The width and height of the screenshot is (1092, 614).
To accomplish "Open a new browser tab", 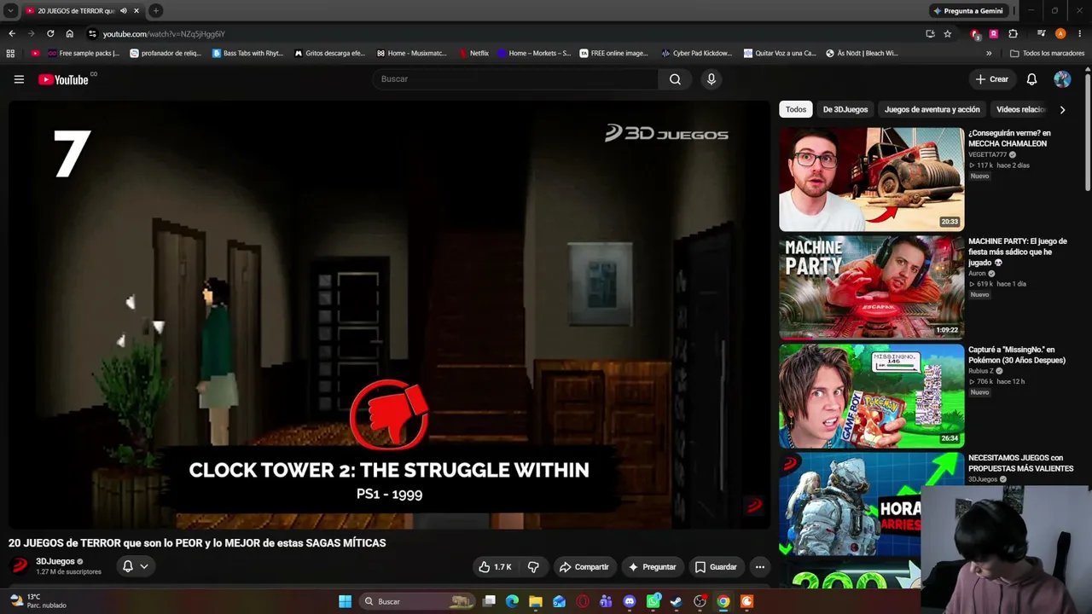I will 155,11.
